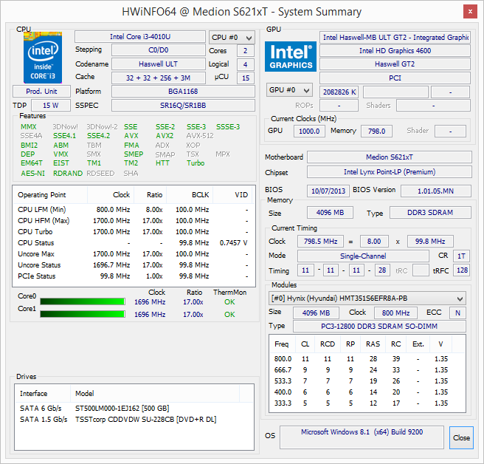The height and width of the screenshot is (464, 484).
Task: Select the CPU Status row
Action: pyautogui.click(x=134, y=243)
